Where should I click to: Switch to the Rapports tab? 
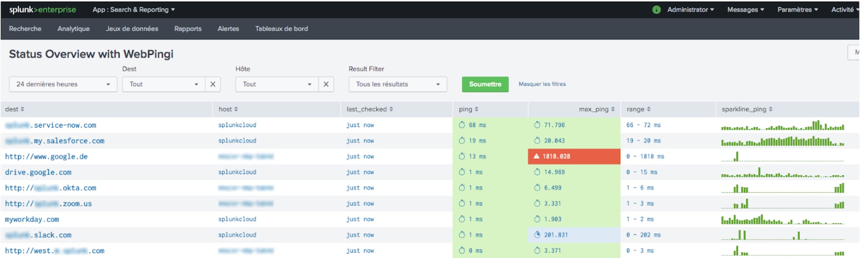188,29
